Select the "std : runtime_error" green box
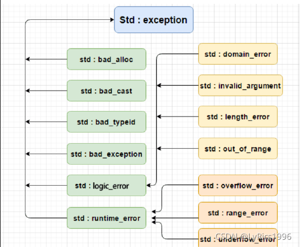Viewport: 300px width, 247px height. click(107, 218)
